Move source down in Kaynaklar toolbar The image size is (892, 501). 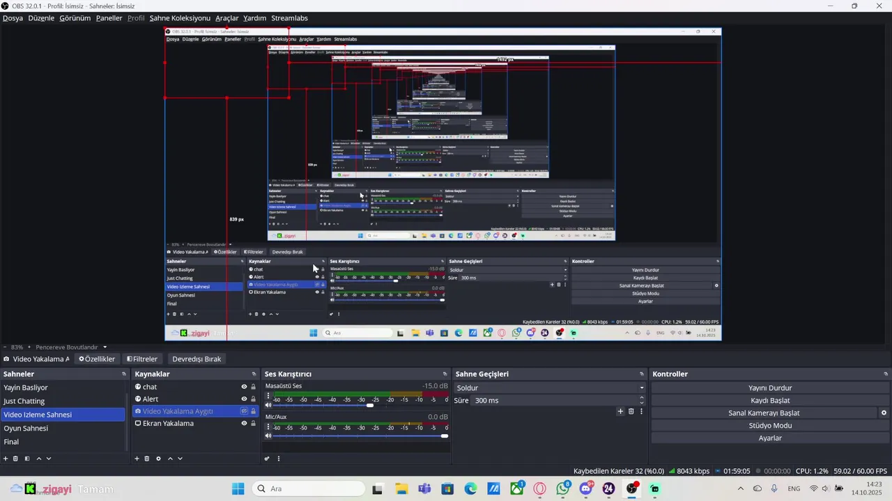click(x=180, y=459)
